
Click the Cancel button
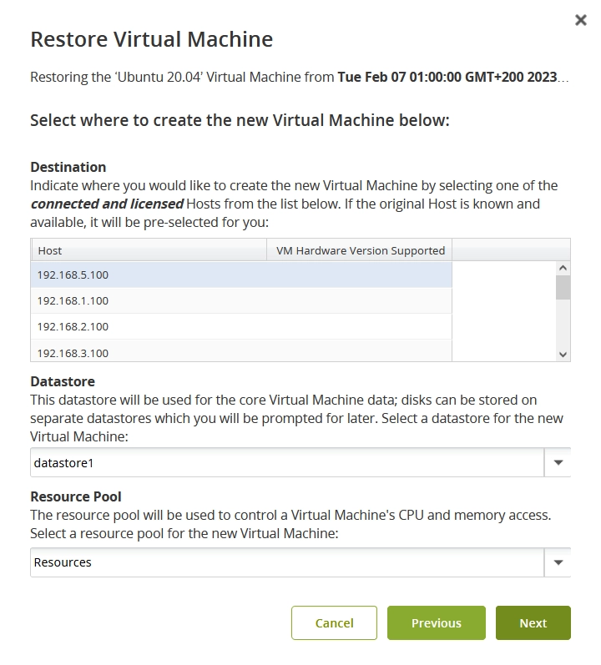(334, 622)
